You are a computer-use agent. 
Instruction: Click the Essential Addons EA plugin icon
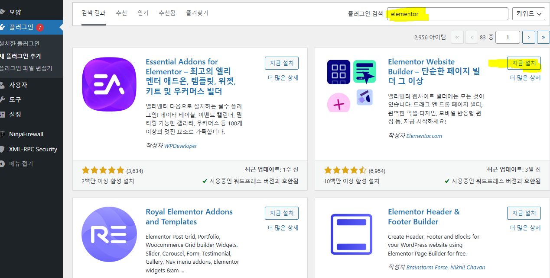(109, 85)
